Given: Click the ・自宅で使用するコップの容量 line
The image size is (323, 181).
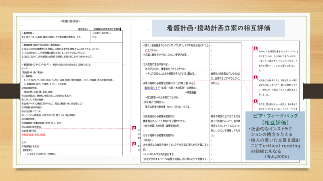Looking at the screenshot, I should coord(175,159).
